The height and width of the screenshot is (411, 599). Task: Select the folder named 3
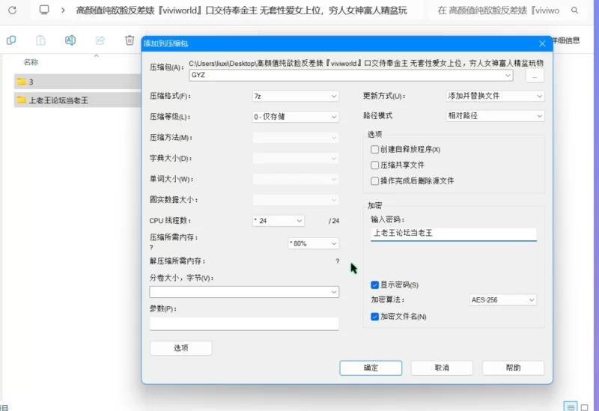pyautogui.click(x=78, y=82)
